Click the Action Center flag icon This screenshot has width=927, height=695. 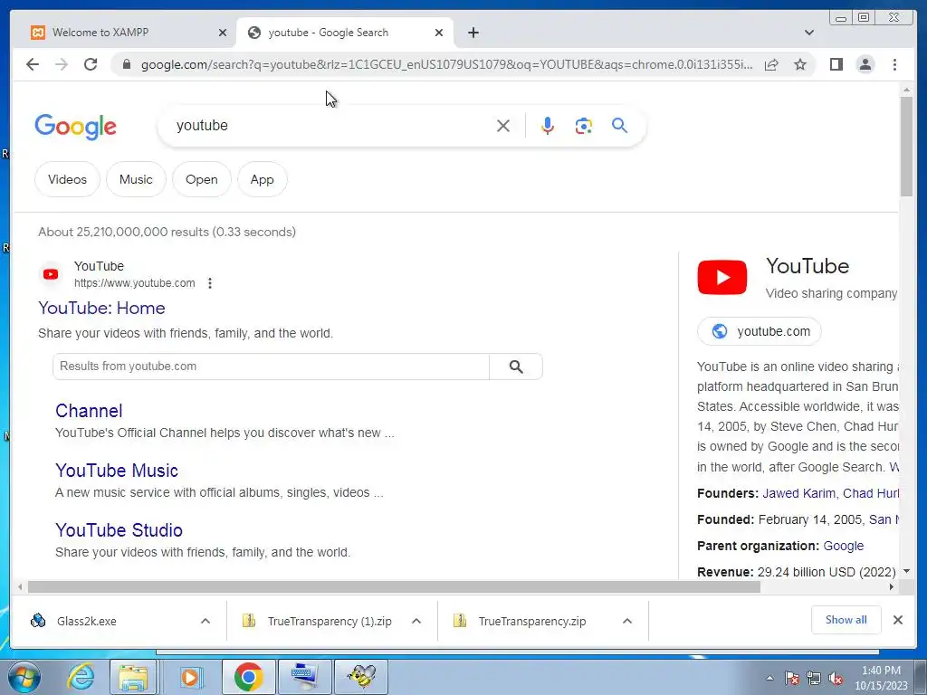791,679
